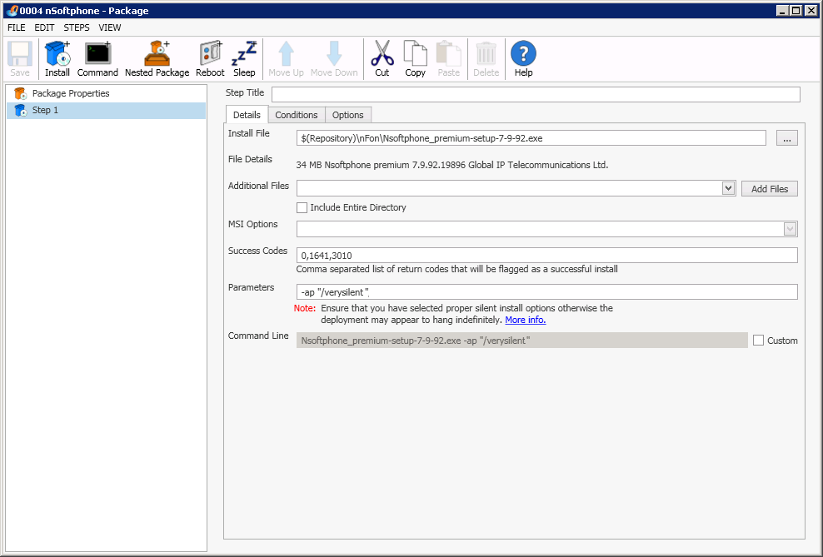This screenshot has width=823, height=557.
Task: Click the Success Codes field
Action: (x=547, y=256)
